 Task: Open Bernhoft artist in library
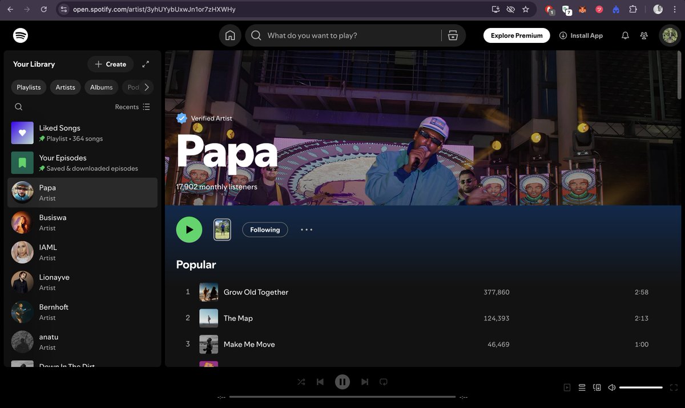tap(83, 311)
